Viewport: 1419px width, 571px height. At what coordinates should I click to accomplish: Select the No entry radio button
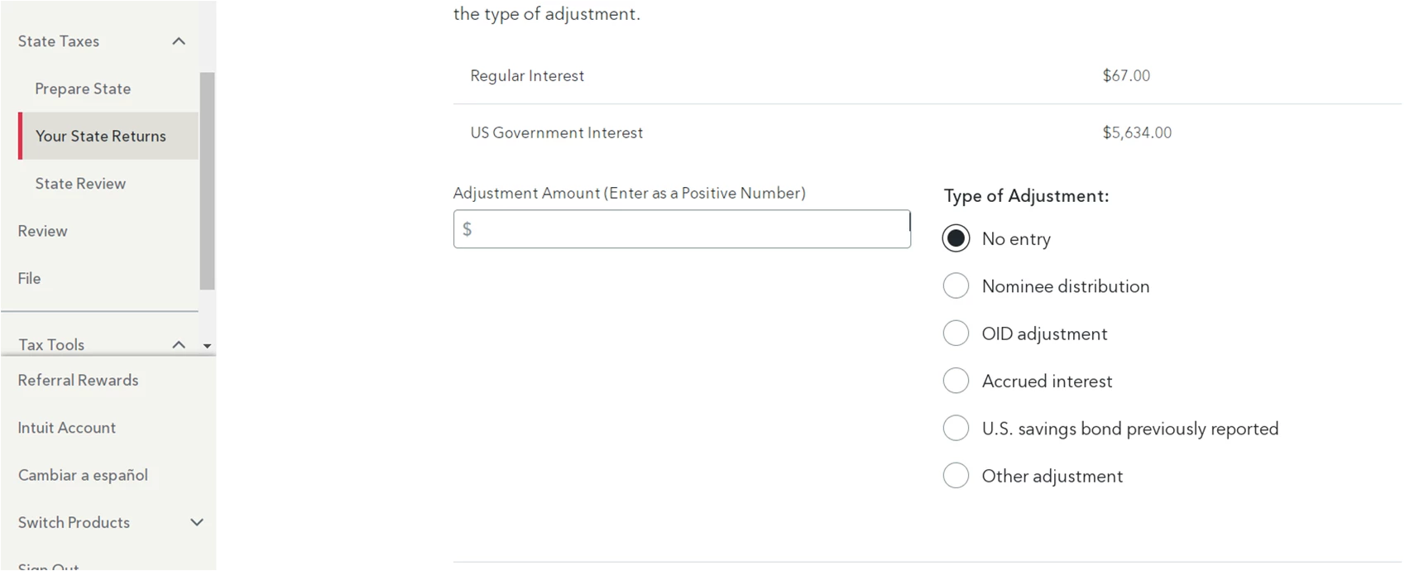(956, 238)
